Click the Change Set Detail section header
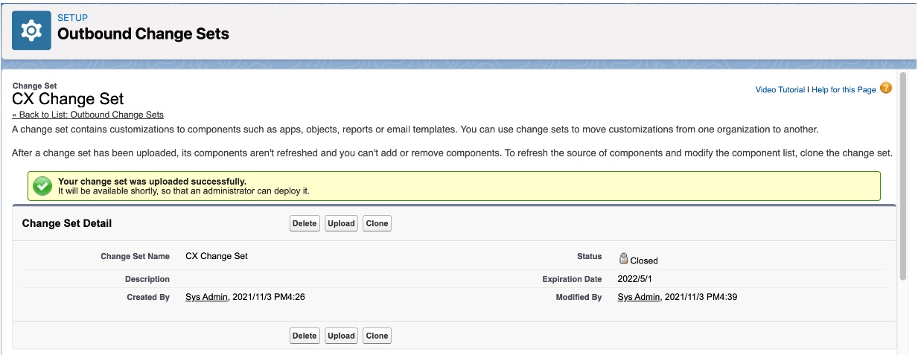 pyautogui.click(x=67, y=223)
